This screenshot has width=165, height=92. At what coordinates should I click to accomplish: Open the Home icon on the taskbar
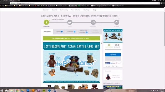(6, 90)
